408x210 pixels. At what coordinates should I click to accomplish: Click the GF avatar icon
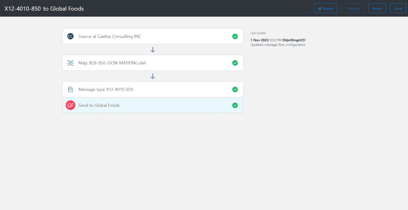click(x=70, y=105)
